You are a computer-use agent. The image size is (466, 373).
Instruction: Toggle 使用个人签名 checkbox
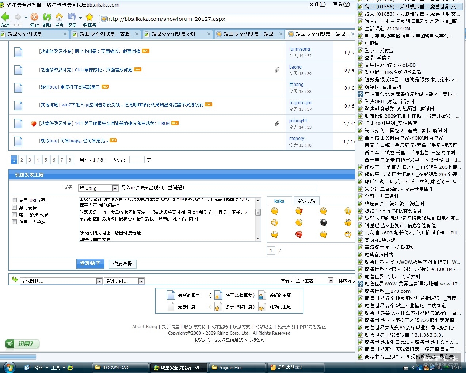click(15, 222)
